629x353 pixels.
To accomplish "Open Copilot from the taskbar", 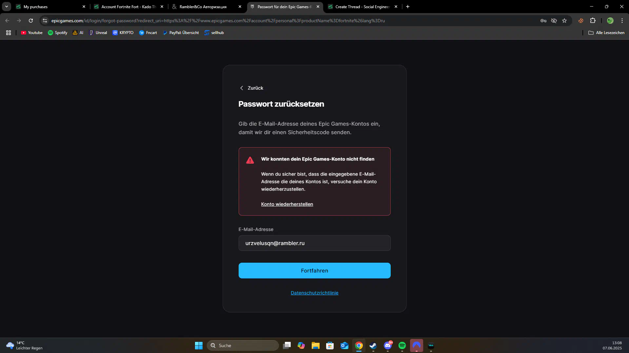I will 301,345.
